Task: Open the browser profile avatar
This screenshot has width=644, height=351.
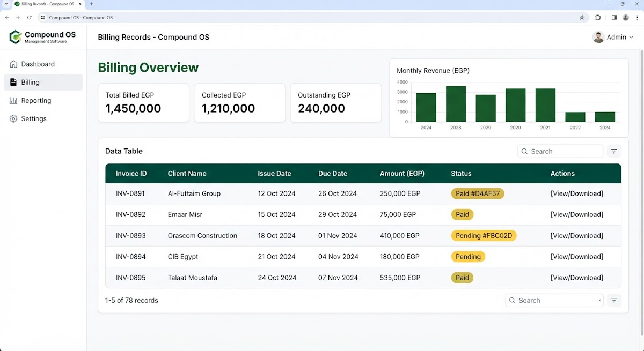Action: [626, 17]
